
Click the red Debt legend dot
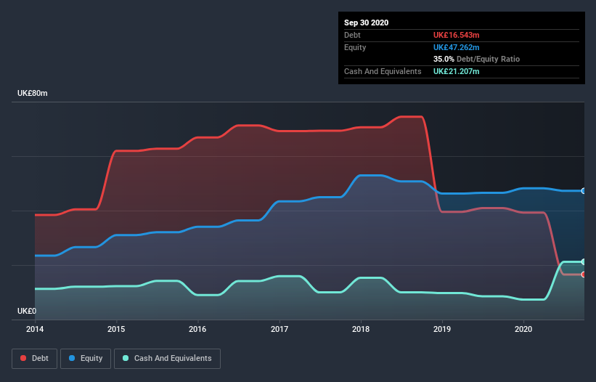click(x=23, y=358)
